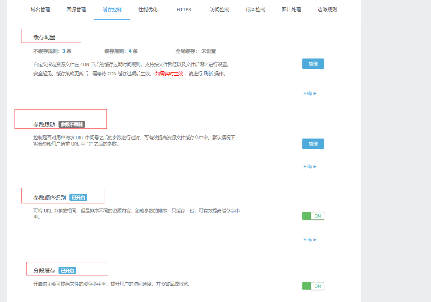Select the 缓存控制 tab
This screenshot has height=302, width=431.
(112, 10)
